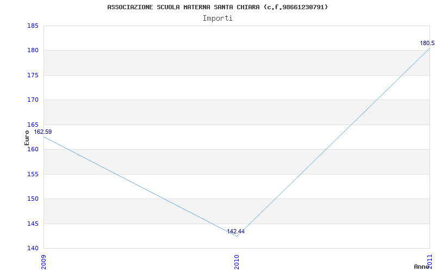Click the 170 y-axis tick label
Viewport: 435px width, 272px height.
click(x=33, y=100)
